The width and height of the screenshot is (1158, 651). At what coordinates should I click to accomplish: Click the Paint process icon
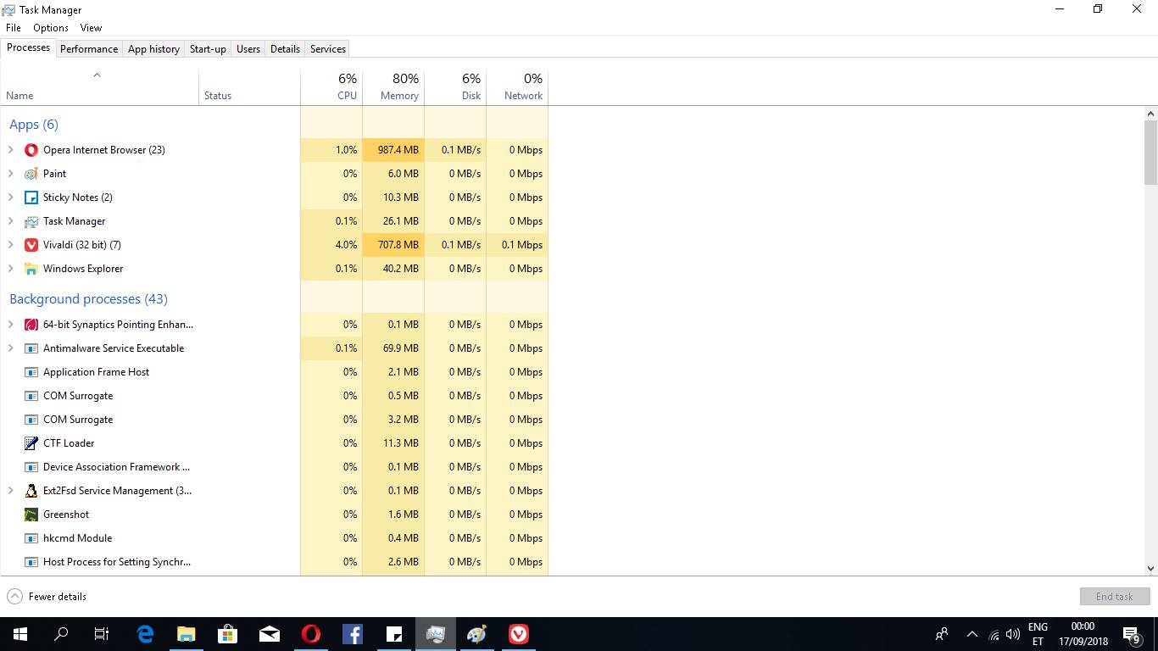pyautogui.click(x=31, y=174)
